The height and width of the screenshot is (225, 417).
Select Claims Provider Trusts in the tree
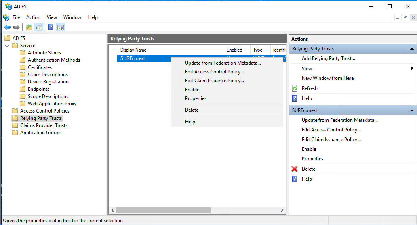(x=44, y=125)
